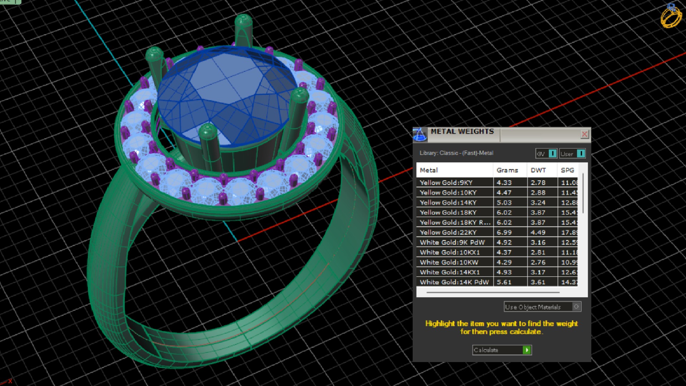Image resolution: width=686 pixels, height=386 pixels.
Task: Click the SPG column header
Action: [568, 170]
